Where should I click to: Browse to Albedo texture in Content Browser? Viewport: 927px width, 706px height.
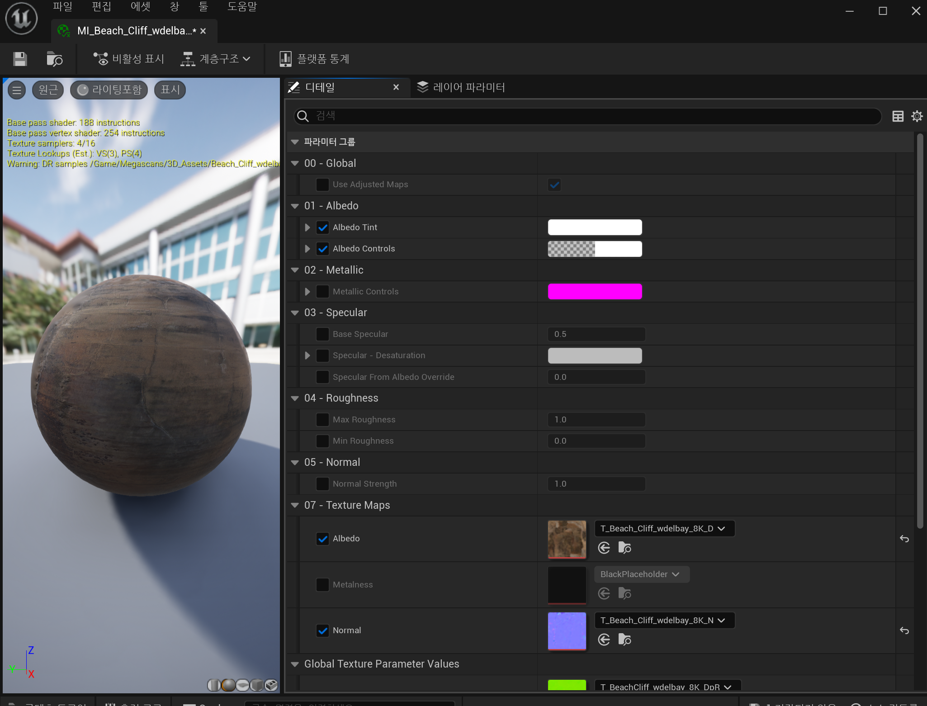tap(624, 548)
